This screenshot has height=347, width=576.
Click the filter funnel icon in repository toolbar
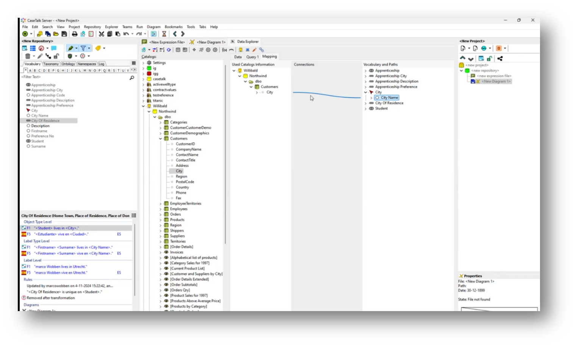coord(83,48)
